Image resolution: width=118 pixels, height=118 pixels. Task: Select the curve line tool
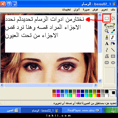tap(107, 50)
